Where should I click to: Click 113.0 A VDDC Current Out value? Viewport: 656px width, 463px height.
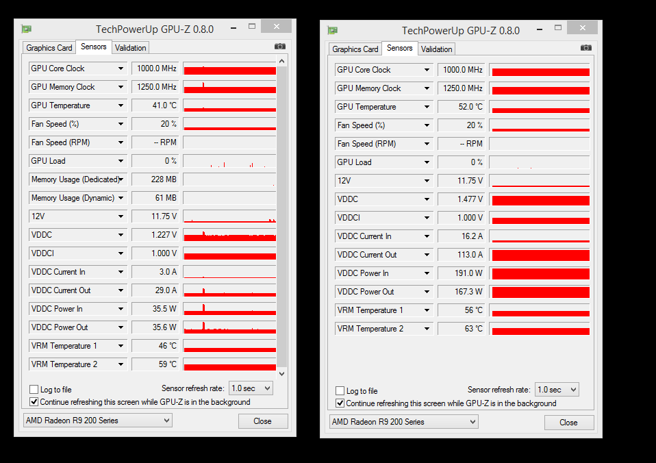pyautogui.click(x=461, y=255)
